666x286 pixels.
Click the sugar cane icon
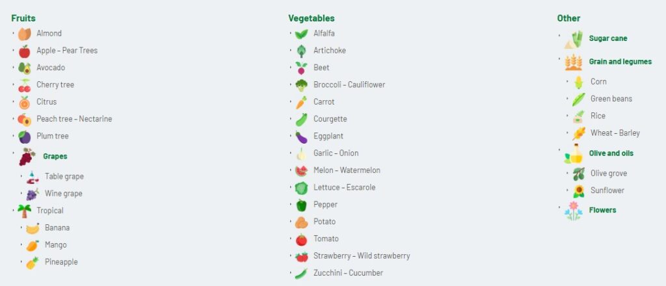coord(573,39)
